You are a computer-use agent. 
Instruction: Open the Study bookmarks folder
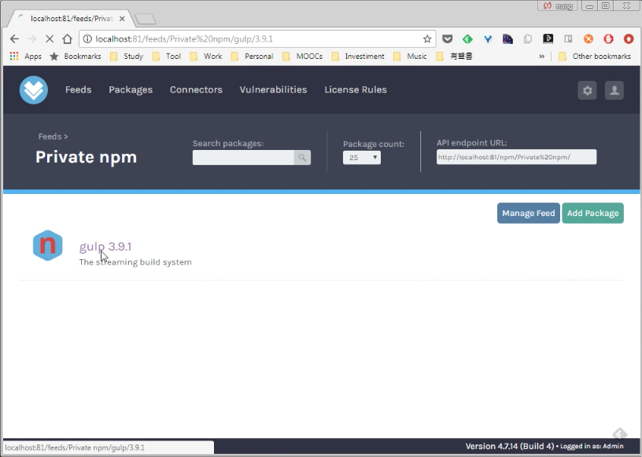(127, 56)
